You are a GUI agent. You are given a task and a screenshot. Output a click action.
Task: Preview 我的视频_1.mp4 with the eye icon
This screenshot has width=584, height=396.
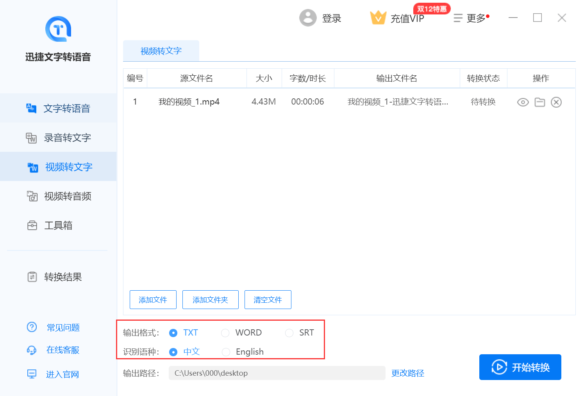pyautogui.click(x=523, y=102)
